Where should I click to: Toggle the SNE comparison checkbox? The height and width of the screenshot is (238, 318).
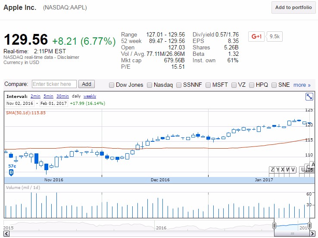274,85
